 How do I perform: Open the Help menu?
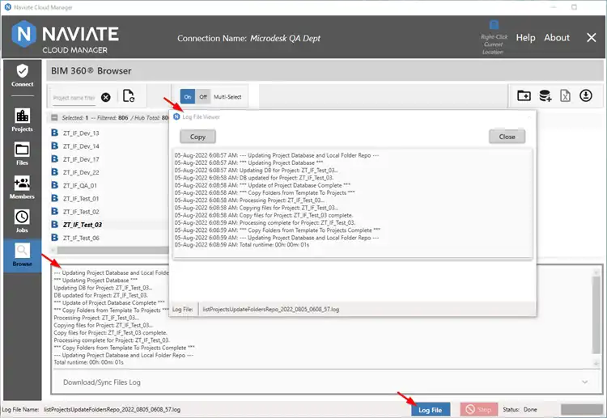click(x=525, y=37)
